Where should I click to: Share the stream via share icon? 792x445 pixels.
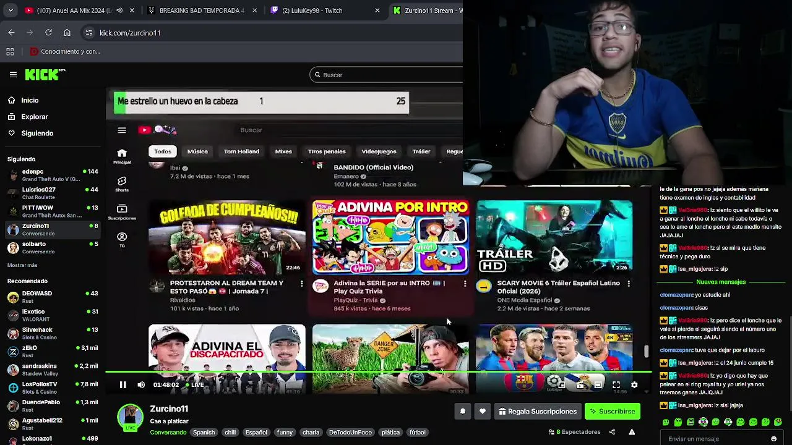[612, 432]
